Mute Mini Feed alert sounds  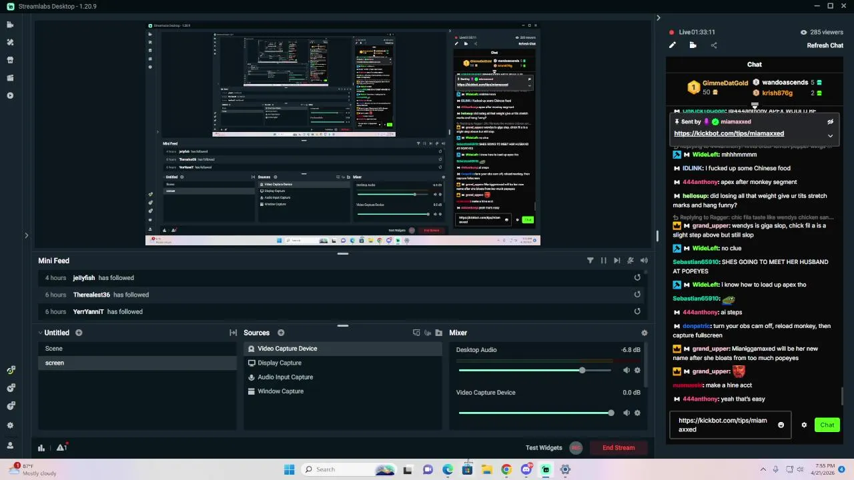[x=644, y=261]
